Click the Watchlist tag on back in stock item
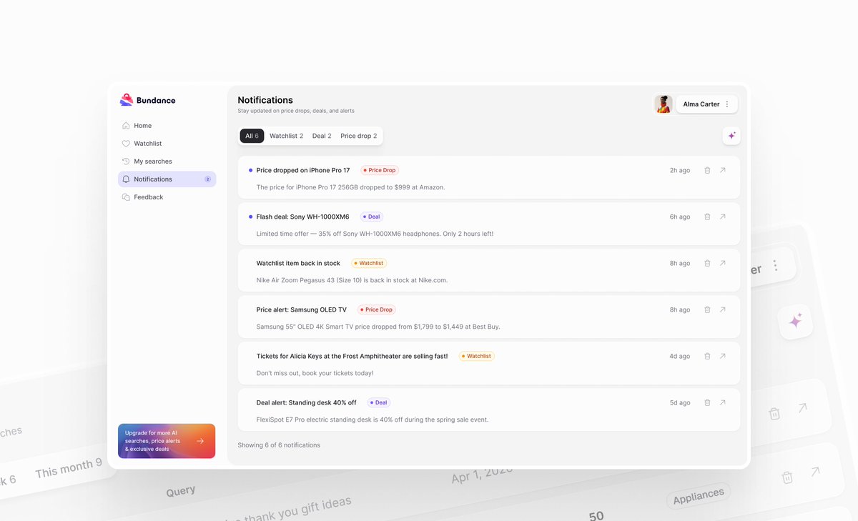Viewport: 858px width, 521px height. [369, 263]
